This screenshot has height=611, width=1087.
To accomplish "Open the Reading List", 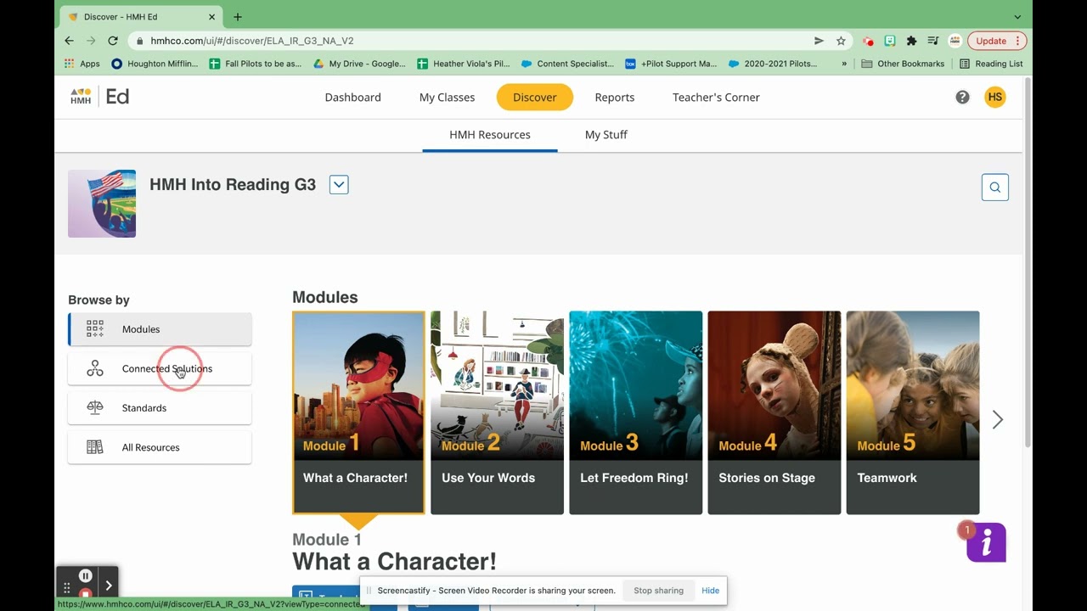I will click(x=991, y=64).
